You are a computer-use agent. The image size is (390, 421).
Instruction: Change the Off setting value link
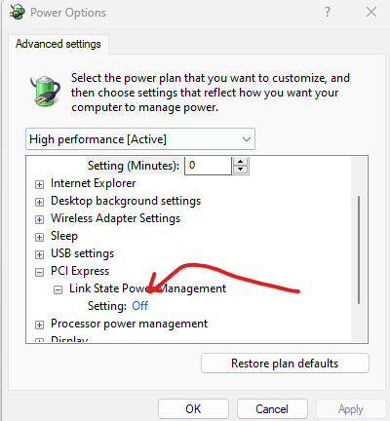tap(140, 306)
